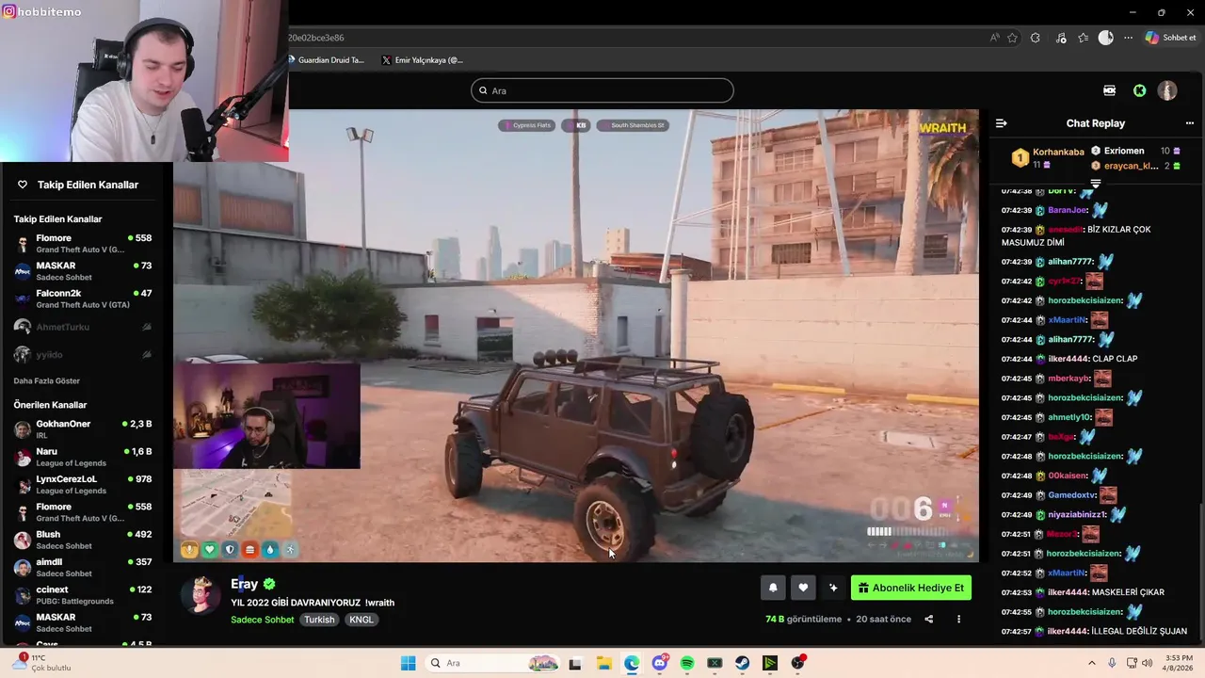Add page to favorites star icon
The height and width of the screenshot is (678, 1205).
1012,38
